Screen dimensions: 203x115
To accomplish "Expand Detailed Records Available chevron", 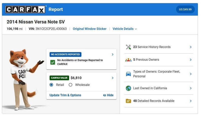I will (191, 101).
